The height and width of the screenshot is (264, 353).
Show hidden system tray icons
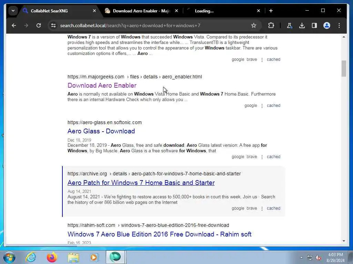coord(301,257)
